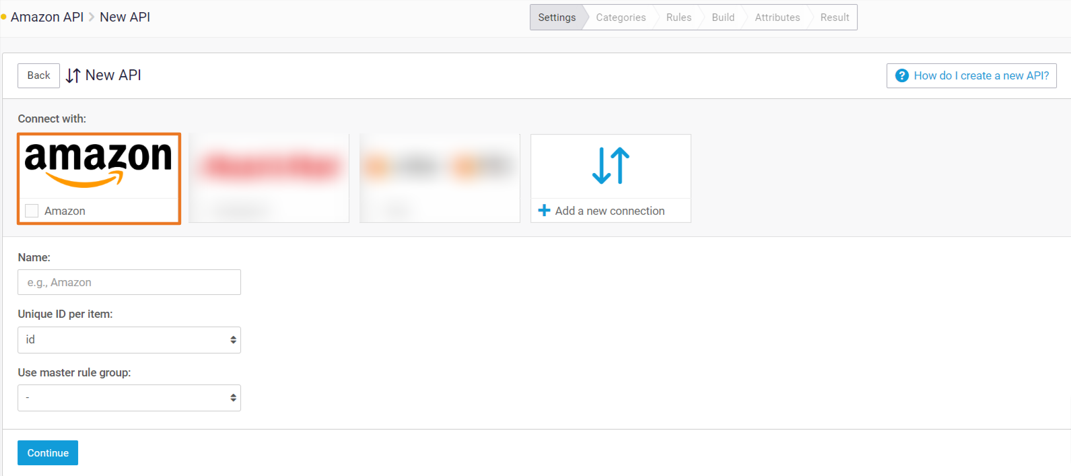Select the Amazon logo connection
The height and width of the screenshot is (476, 1071).
(x=99, y=166)
